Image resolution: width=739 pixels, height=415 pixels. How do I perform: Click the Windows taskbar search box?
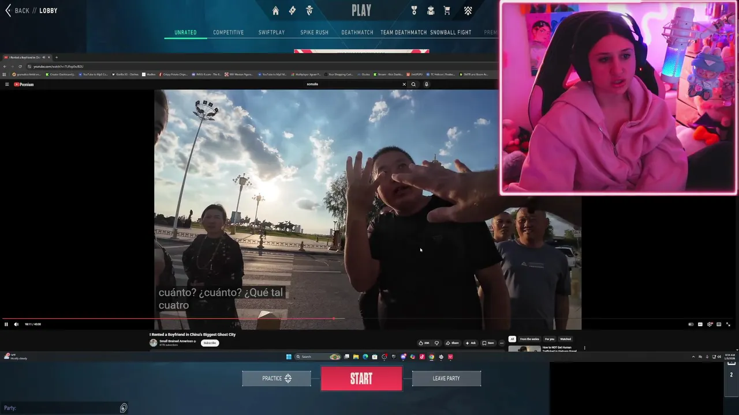(x=318, y=357)
